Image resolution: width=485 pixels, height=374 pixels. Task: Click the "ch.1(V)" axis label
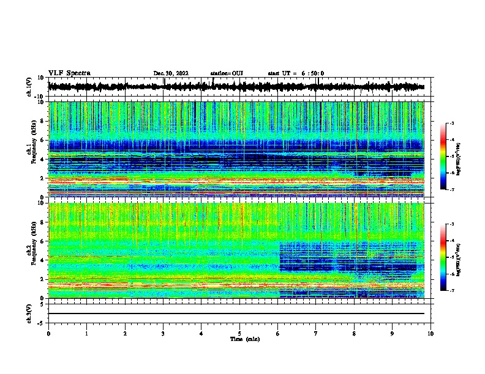(x=29, y=87)
